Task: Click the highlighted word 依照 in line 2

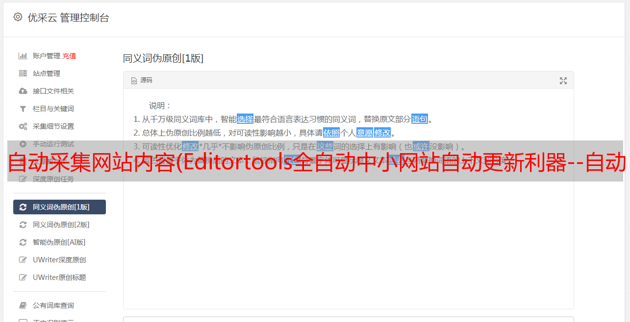Action: pyautogui.click(x=331, y=133)
